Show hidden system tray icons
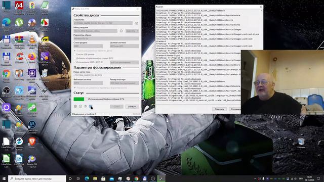This screenshot has height=182, width=324. 255,178
